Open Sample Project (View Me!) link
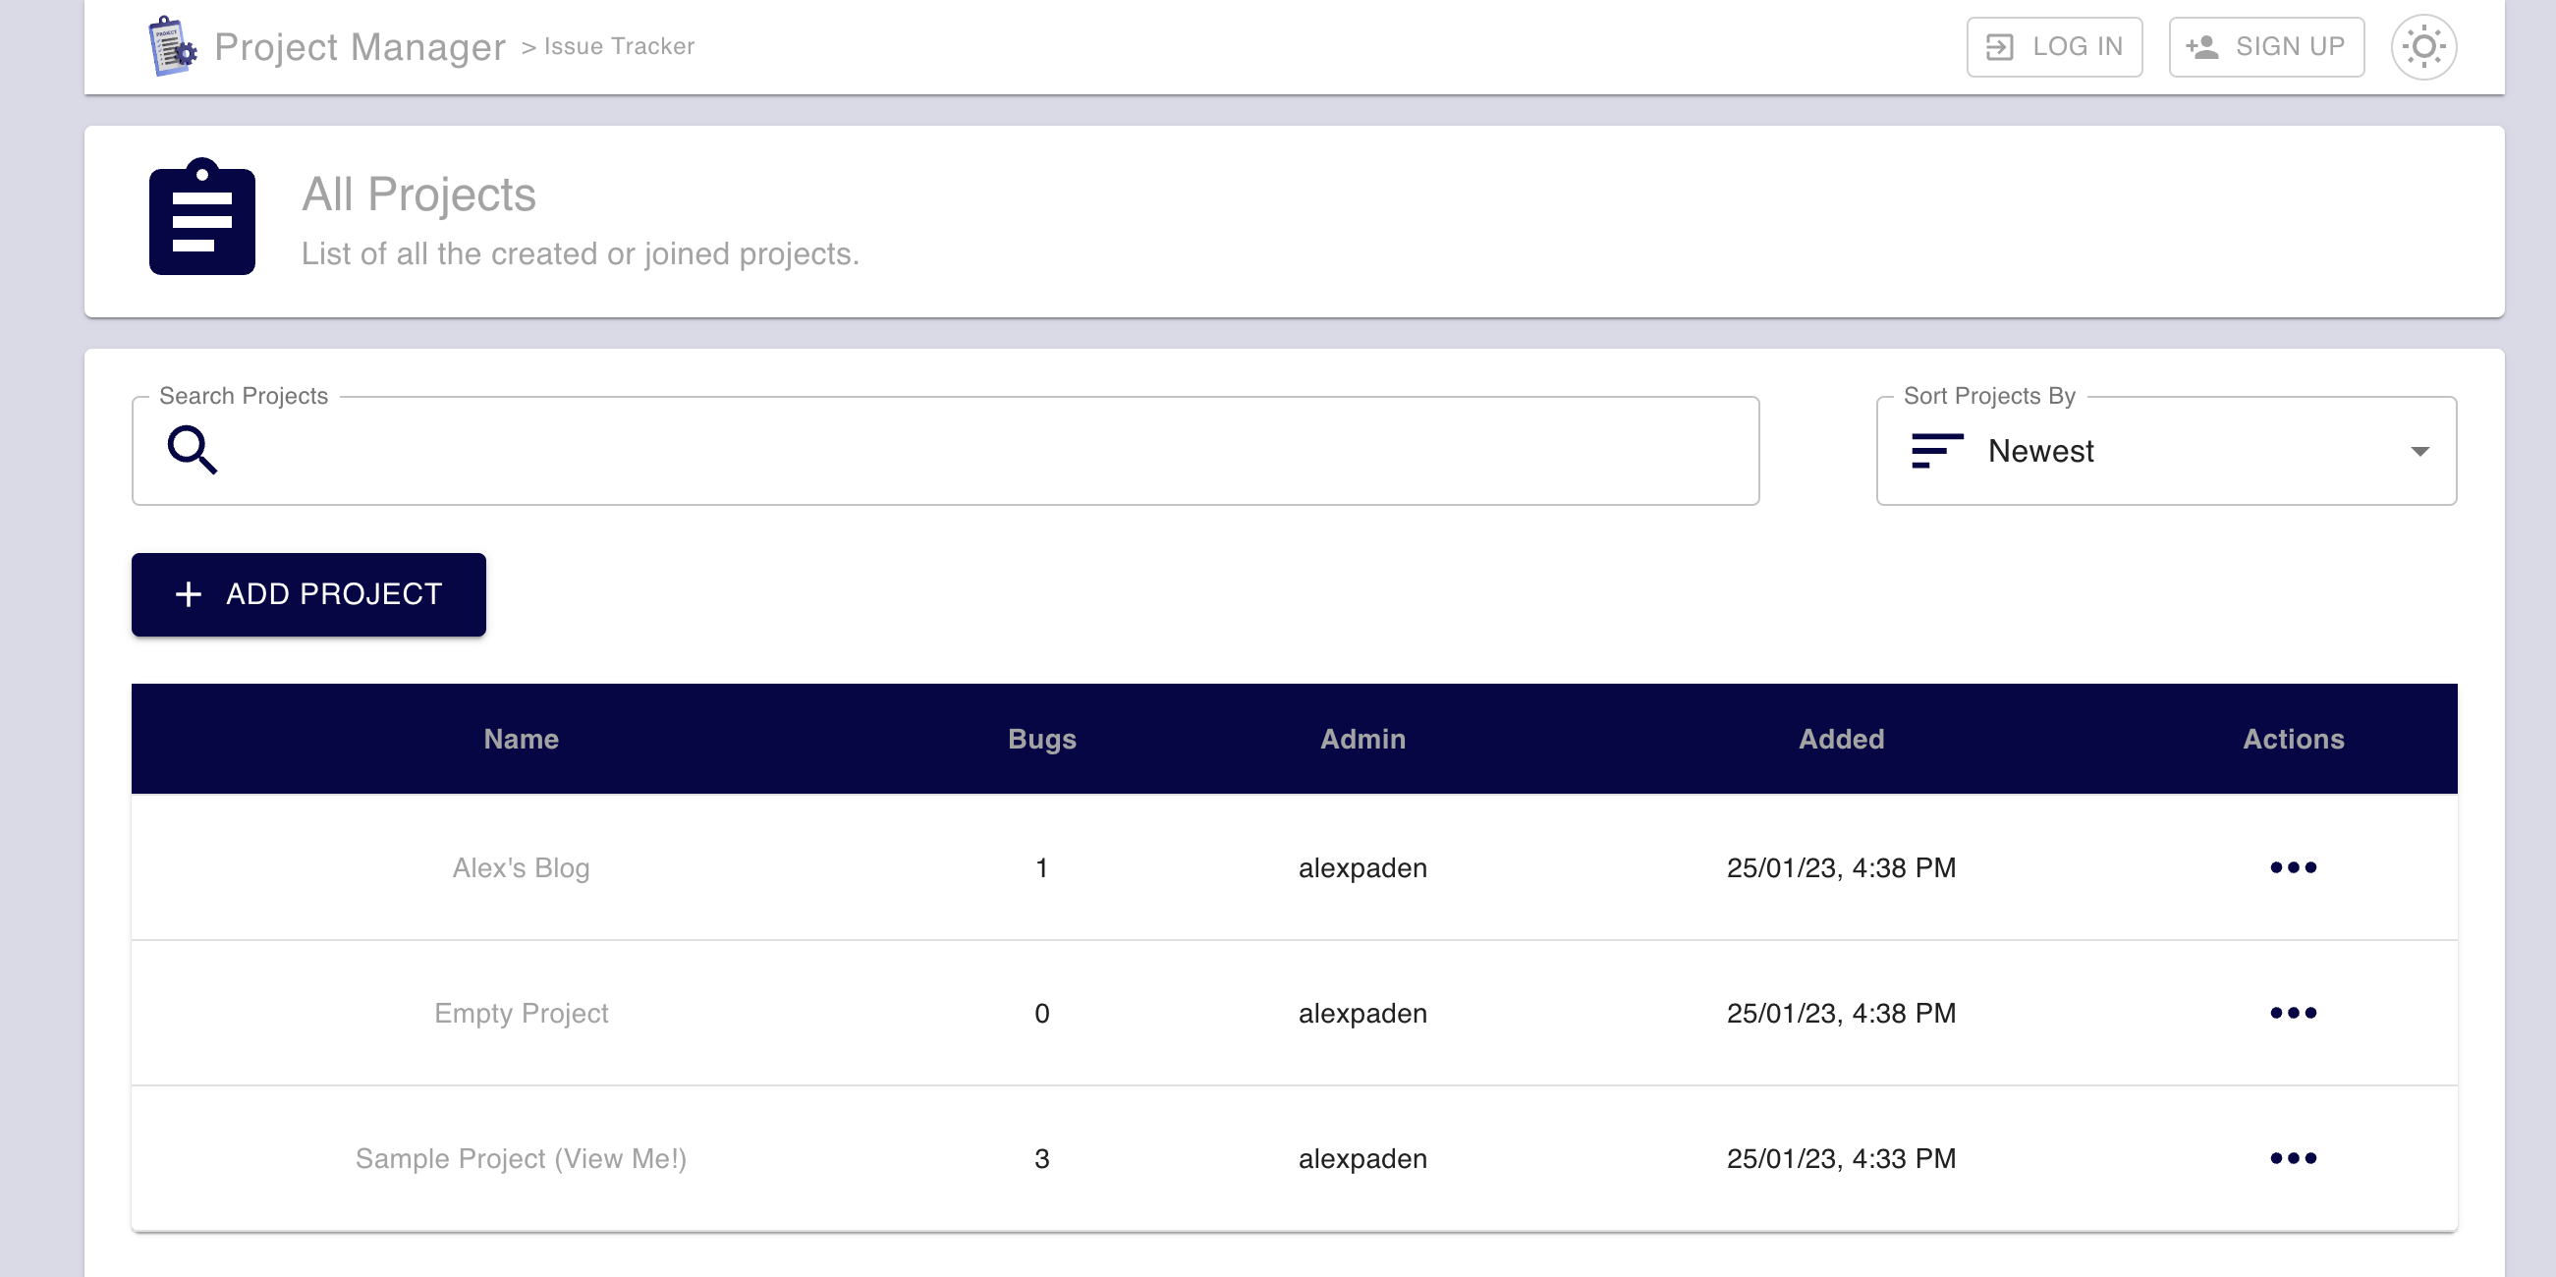2556x1277 pixels. pos(521,1158)
